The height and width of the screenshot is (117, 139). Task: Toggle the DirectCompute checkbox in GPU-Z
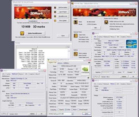pyautogui.click(x=78, y=109)
